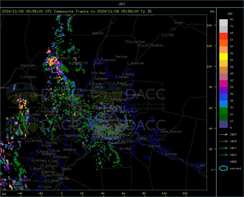
Task: Click the green VBCU arrow in legend
Action: click(223, 155)
